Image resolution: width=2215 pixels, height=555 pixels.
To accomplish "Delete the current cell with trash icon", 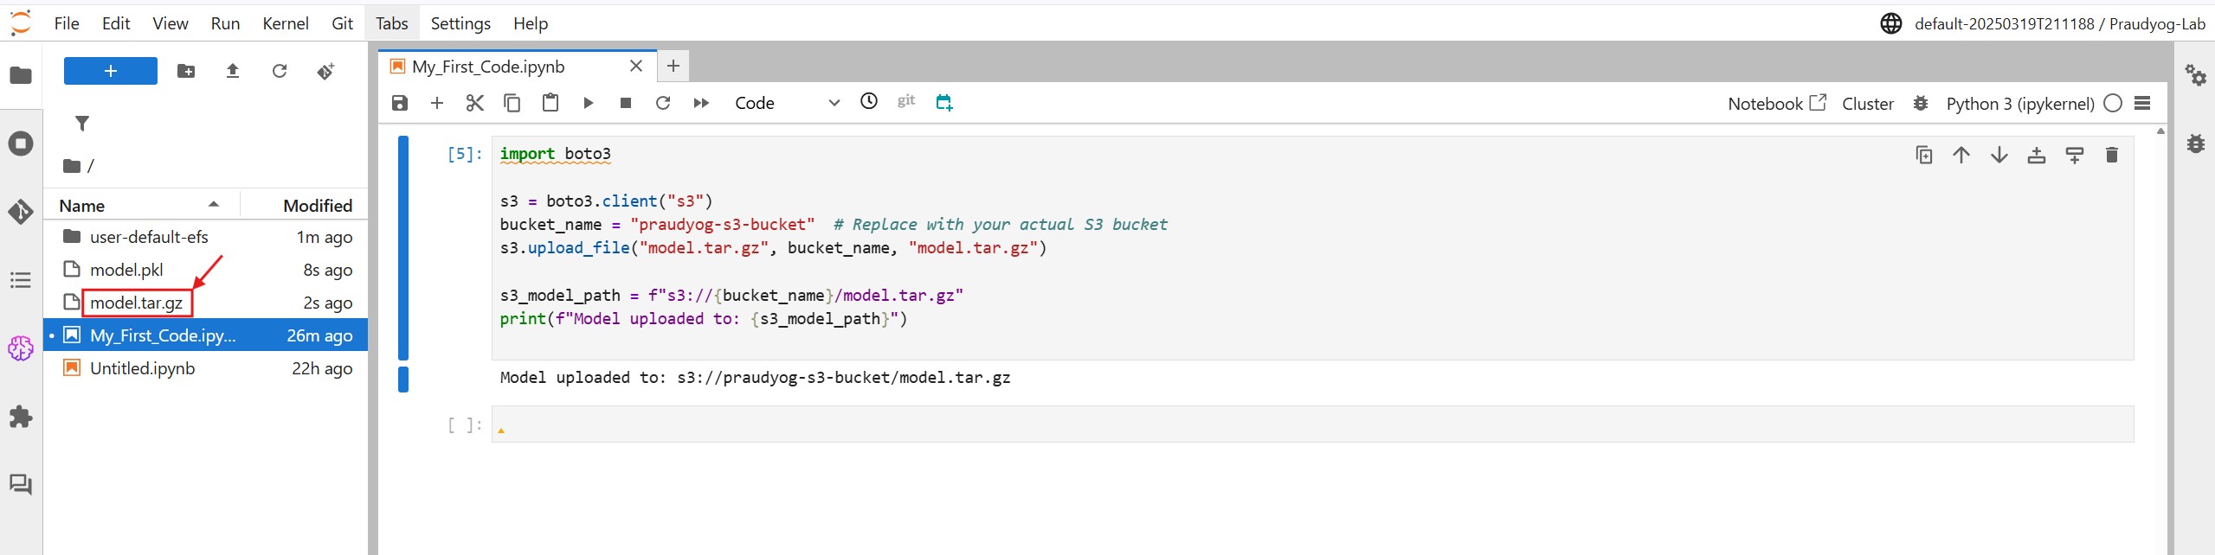I will (2111, 155).
